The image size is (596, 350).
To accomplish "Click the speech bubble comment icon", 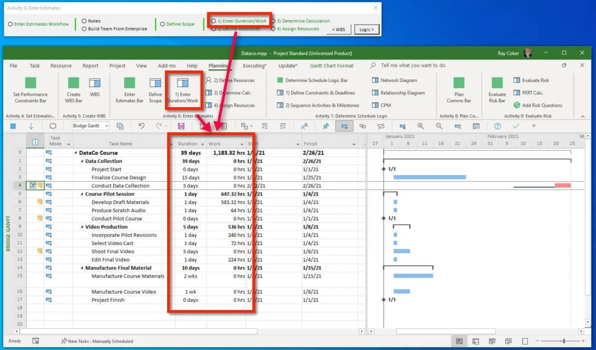I will pos(53,126).
